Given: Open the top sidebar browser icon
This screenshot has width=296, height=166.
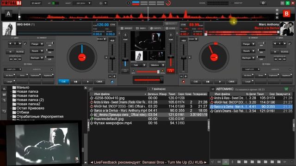Looking at the screenshot, I should point(4,89).
